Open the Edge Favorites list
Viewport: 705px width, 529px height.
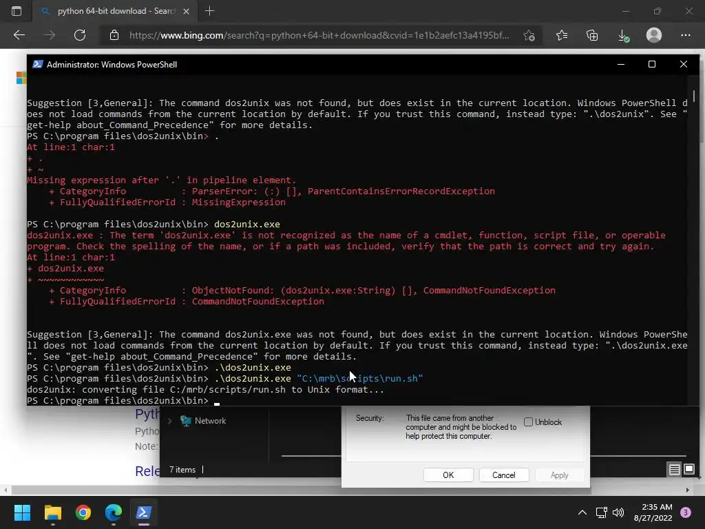(562, 35)
